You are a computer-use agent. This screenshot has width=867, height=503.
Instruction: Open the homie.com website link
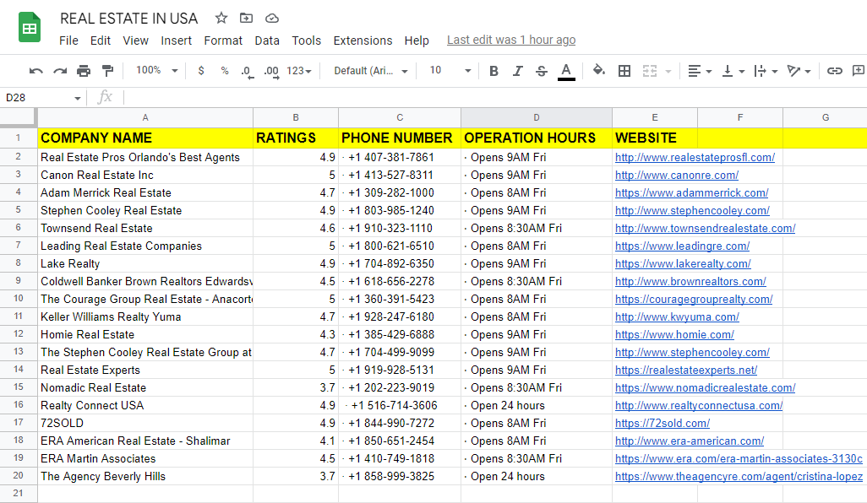[x=674, y=334]
